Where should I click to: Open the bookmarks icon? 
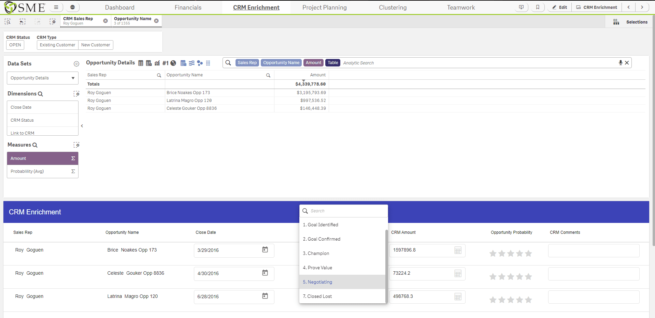point(538,7)
